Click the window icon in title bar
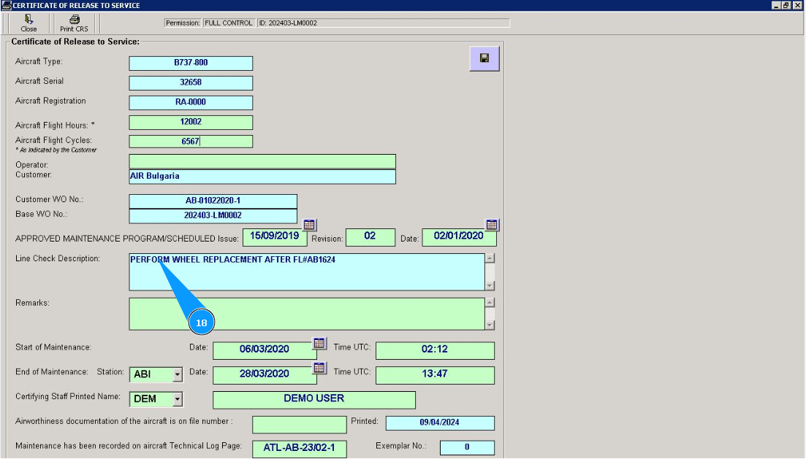The image size is (806, 459). click(x=6, y=5)
